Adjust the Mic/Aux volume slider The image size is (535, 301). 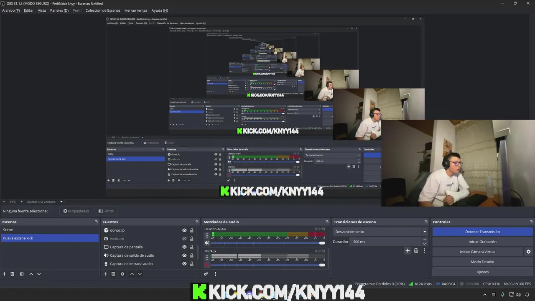tap(267, 265)
